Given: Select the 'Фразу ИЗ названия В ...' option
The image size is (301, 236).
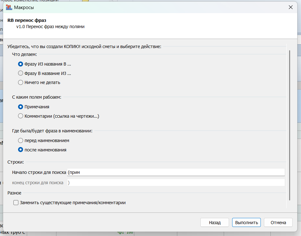Looking at the screenshot, I should pos(21,64).
